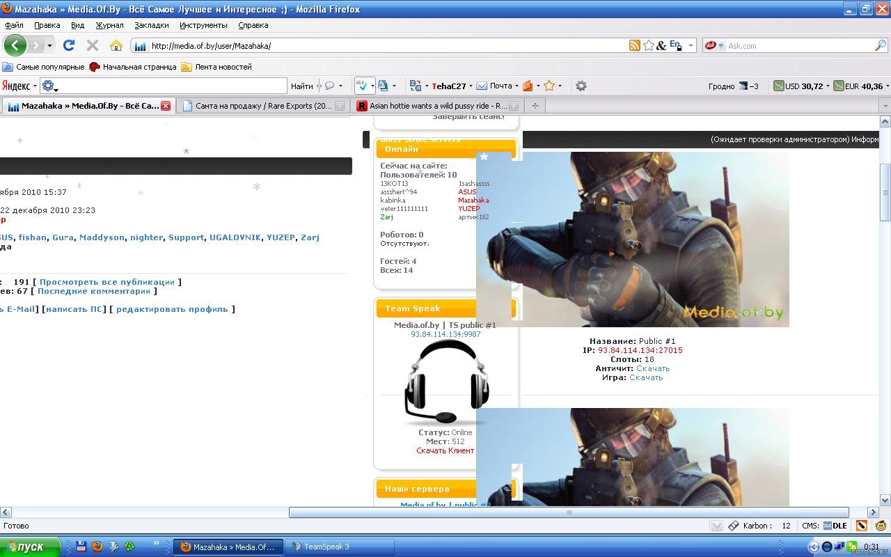This screenshot has height=557, width=891.
Task: Stop loading the page
Action: [x=92, y=45]
